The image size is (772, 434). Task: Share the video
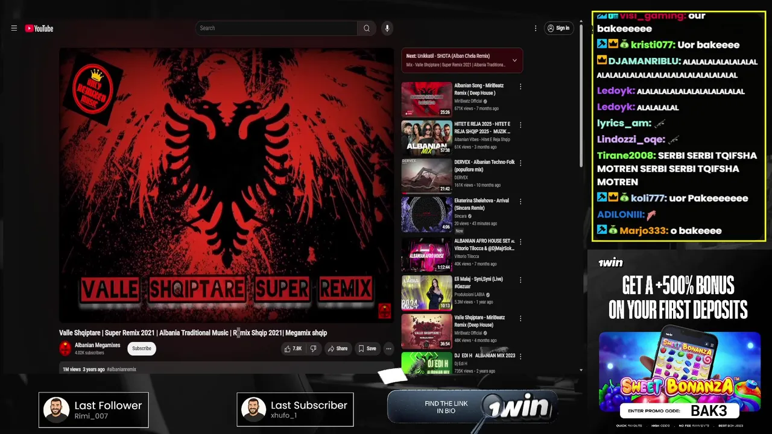pyautogui.click(x=338, y=348)
